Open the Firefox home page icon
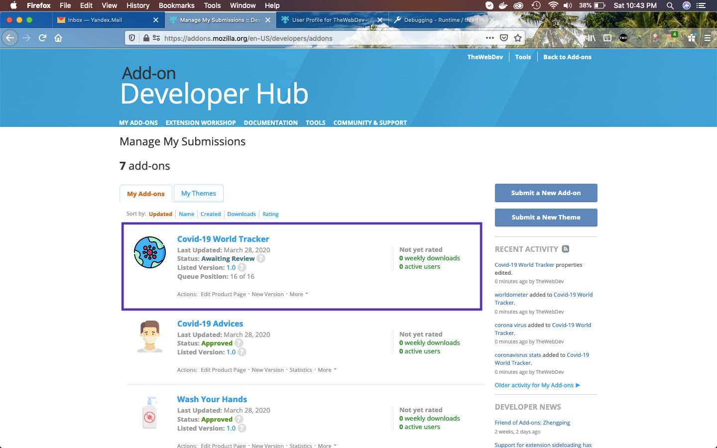Viewport: 717px width, 448px height. pos(58,38)
